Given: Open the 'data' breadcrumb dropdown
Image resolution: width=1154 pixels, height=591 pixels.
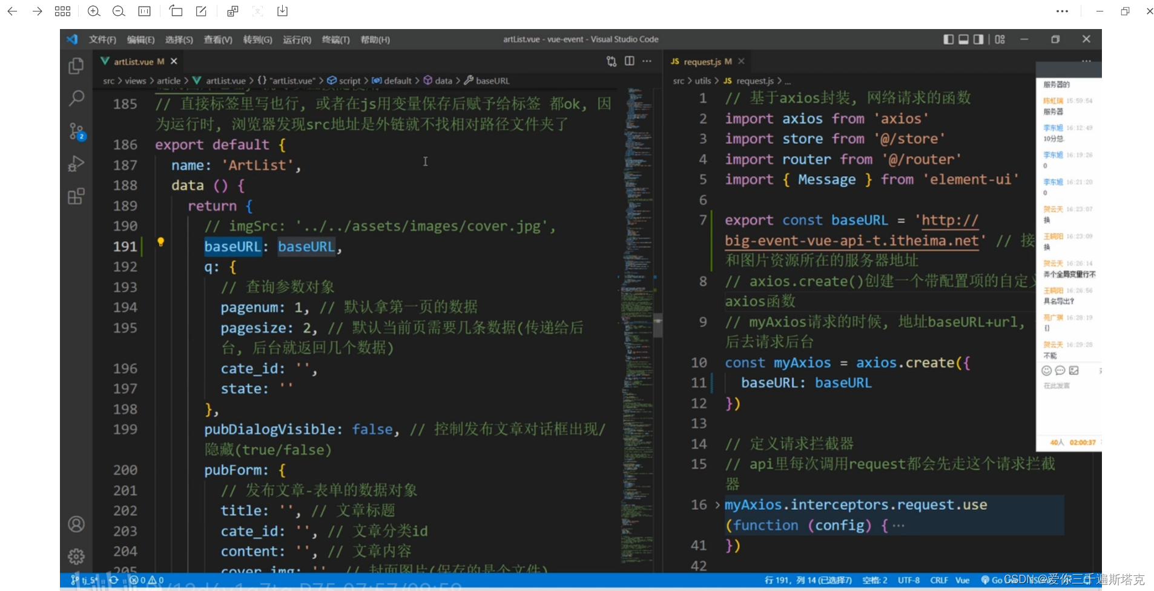Looking at the screenshot, I should click(x=438, y=80).
